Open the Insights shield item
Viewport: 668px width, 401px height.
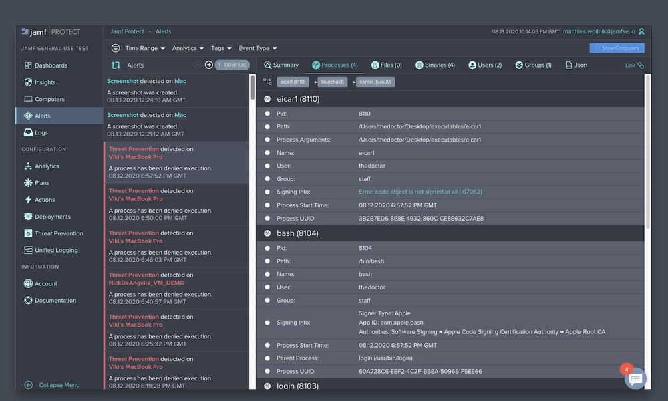pos(40,82)
